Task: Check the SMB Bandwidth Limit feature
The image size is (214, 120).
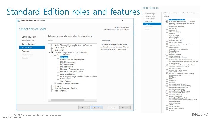Action: coord(167,75)
